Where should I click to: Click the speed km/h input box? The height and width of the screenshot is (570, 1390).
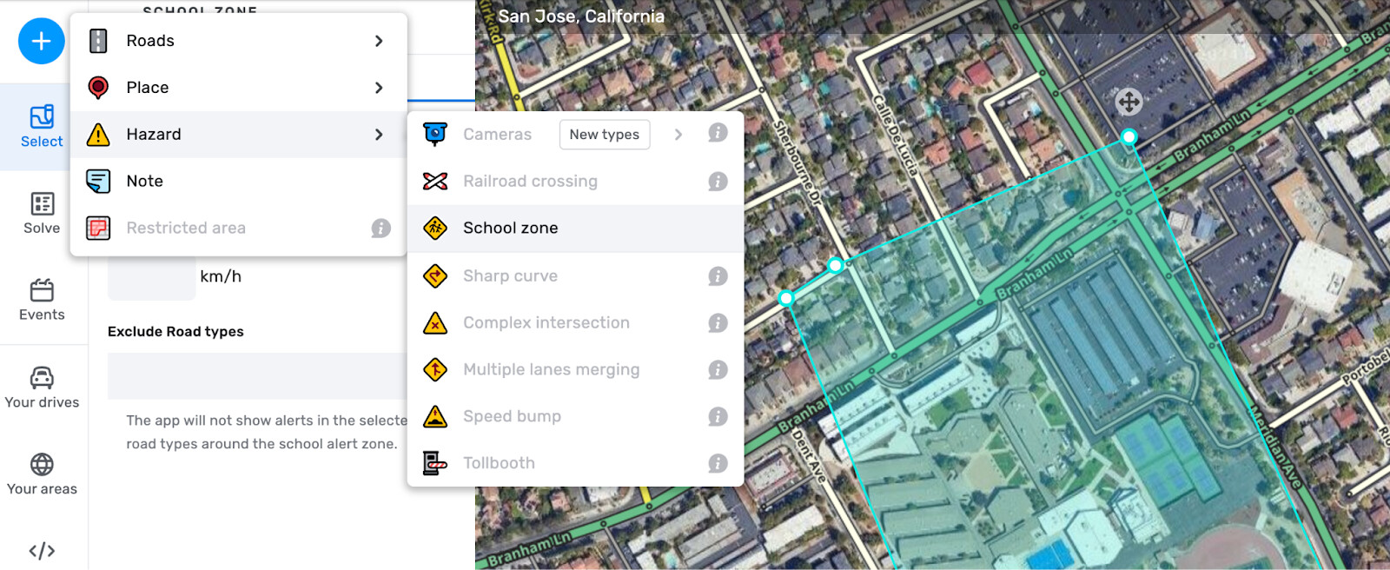coord(151,278)
